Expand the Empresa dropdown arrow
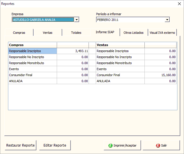 click(76, 20)
